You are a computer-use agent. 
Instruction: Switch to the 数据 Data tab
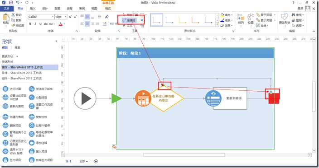57,9
